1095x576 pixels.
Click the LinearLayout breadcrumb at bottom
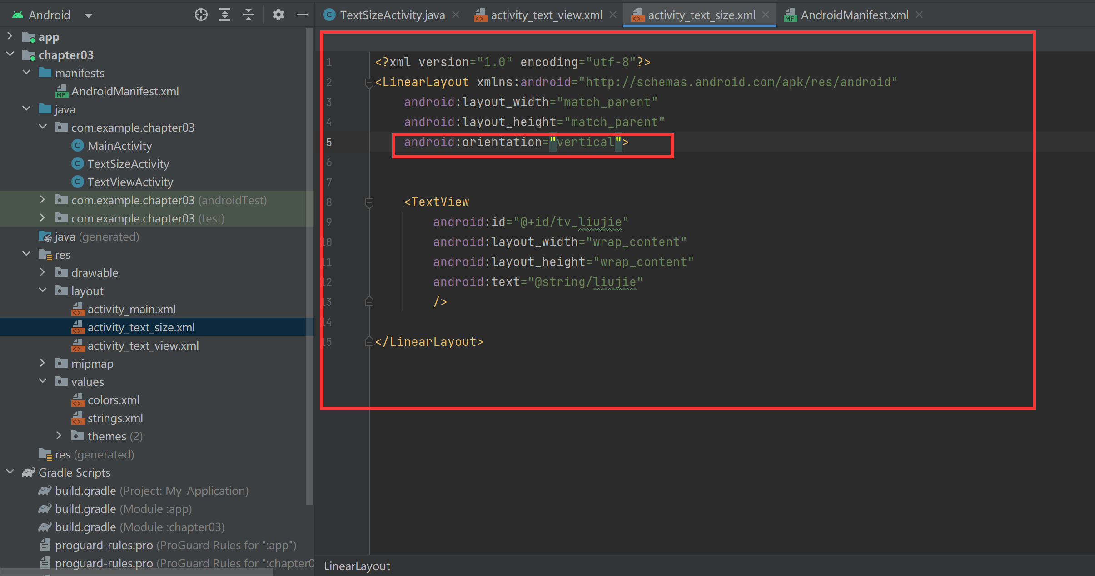point(357,566)
